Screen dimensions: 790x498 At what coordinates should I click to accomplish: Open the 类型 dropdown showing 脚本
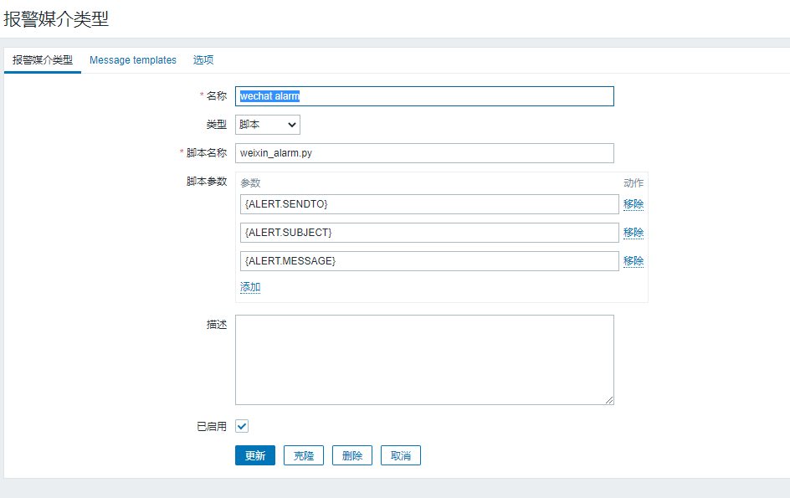click(268, 125)
